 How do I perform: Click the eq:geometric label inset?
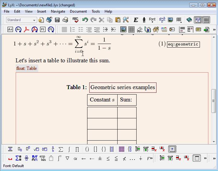(183, 44)
